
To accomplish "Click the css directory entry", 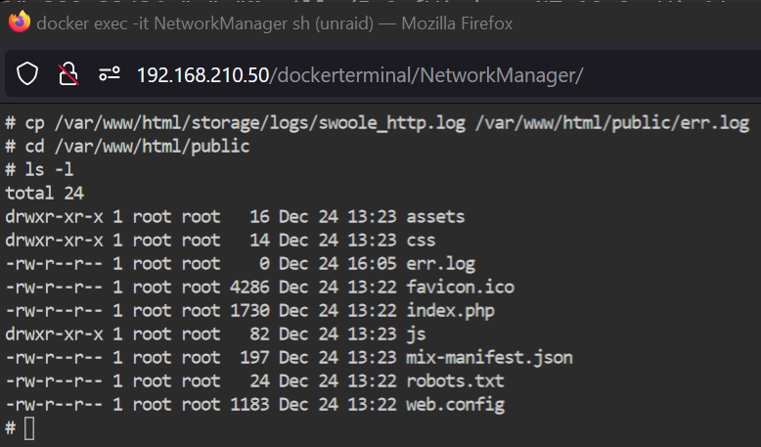I will tap(421, 241).
